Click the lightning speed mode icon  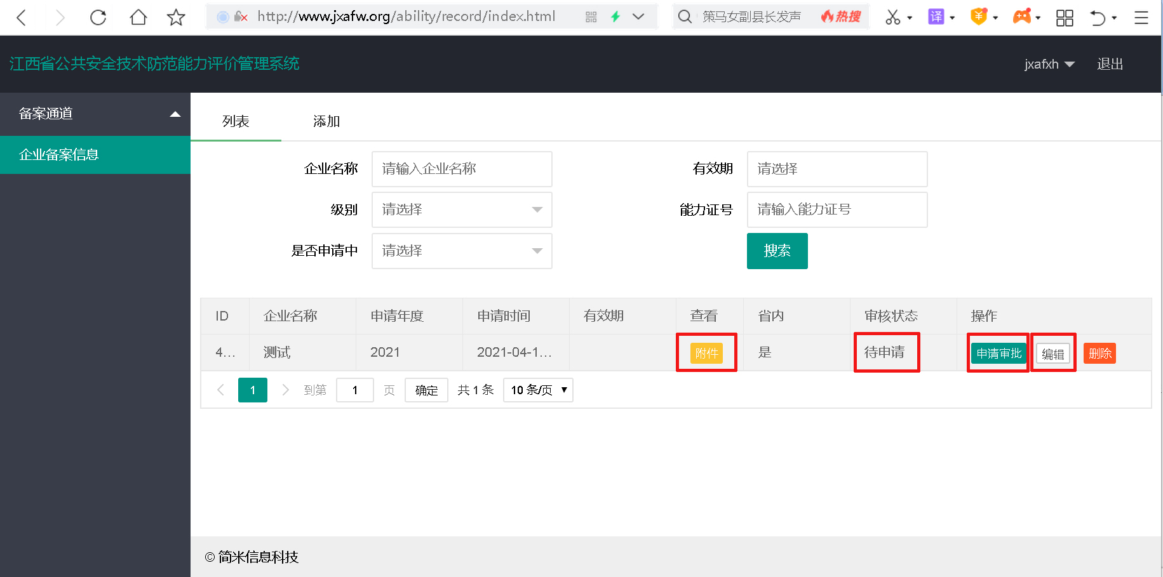[615, 17]
